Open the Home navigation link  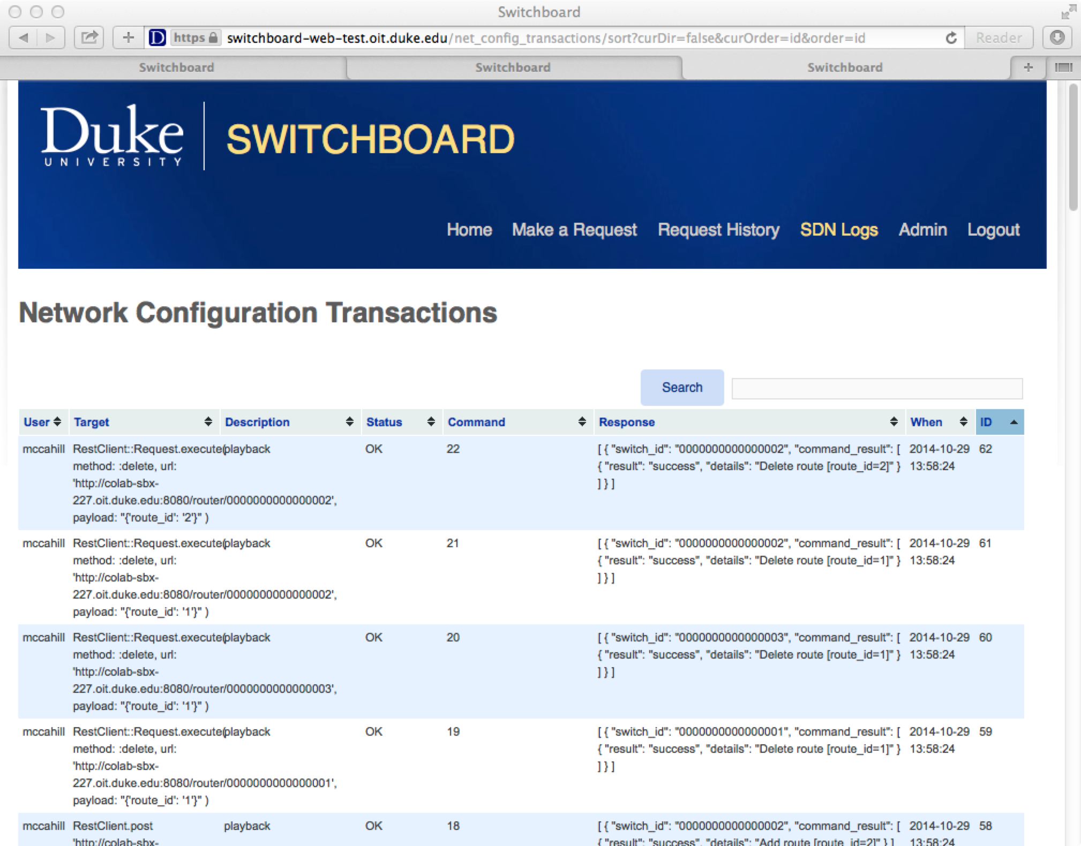[x=469, y=230]
